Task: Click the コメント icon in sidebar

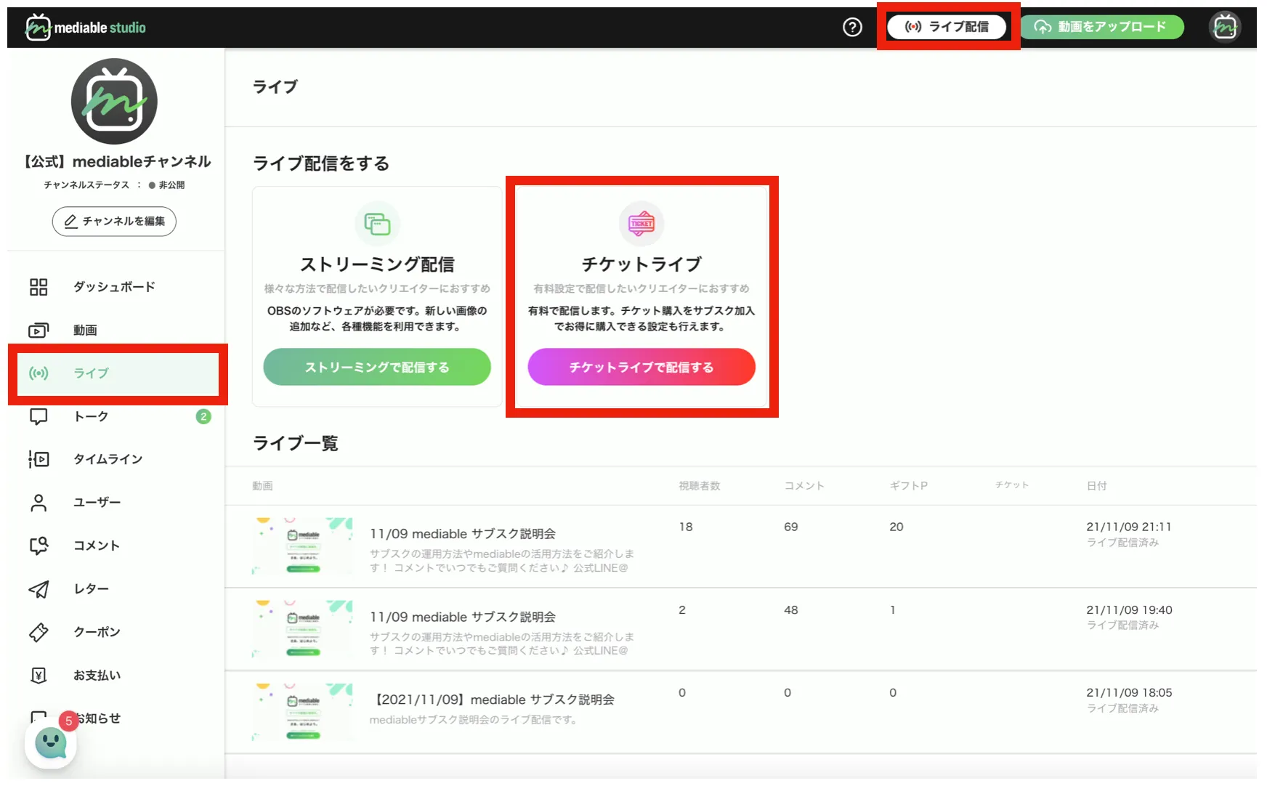Action: point(39,546)
